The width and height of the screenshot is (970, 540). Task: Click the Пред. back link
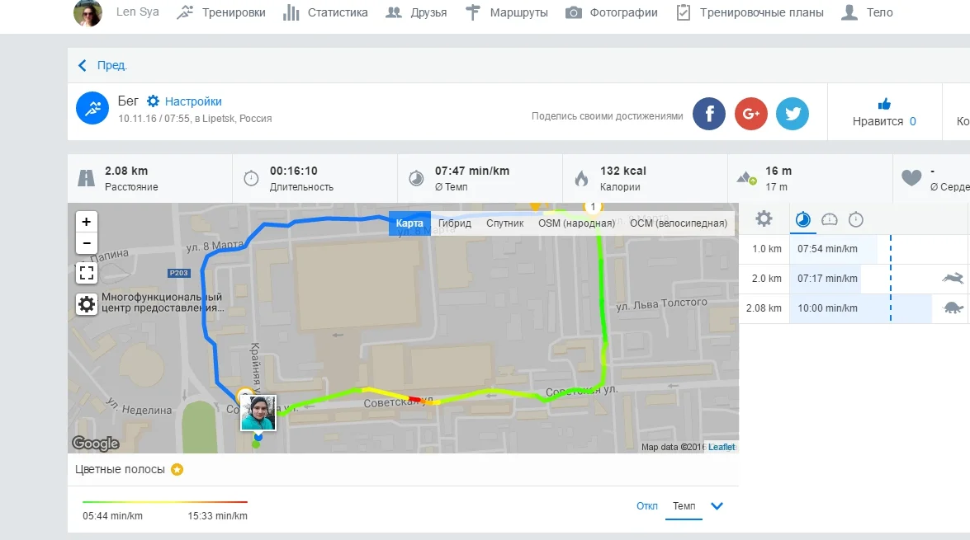pos(102,65)
